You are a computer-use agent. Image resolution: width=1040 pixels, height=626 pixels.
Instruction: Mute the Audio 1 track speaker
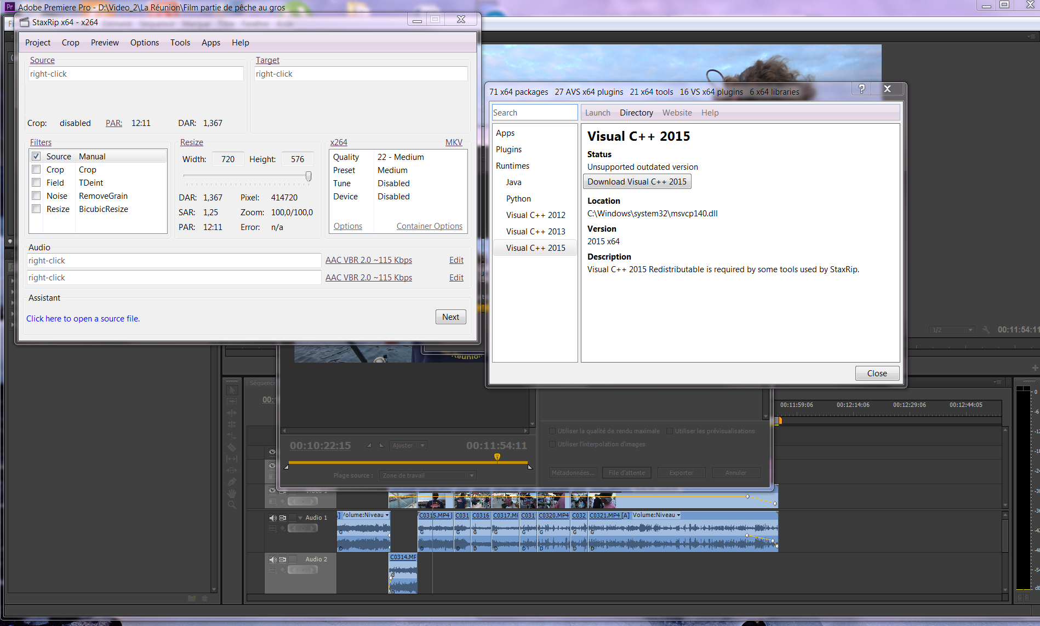coord(273,518)
